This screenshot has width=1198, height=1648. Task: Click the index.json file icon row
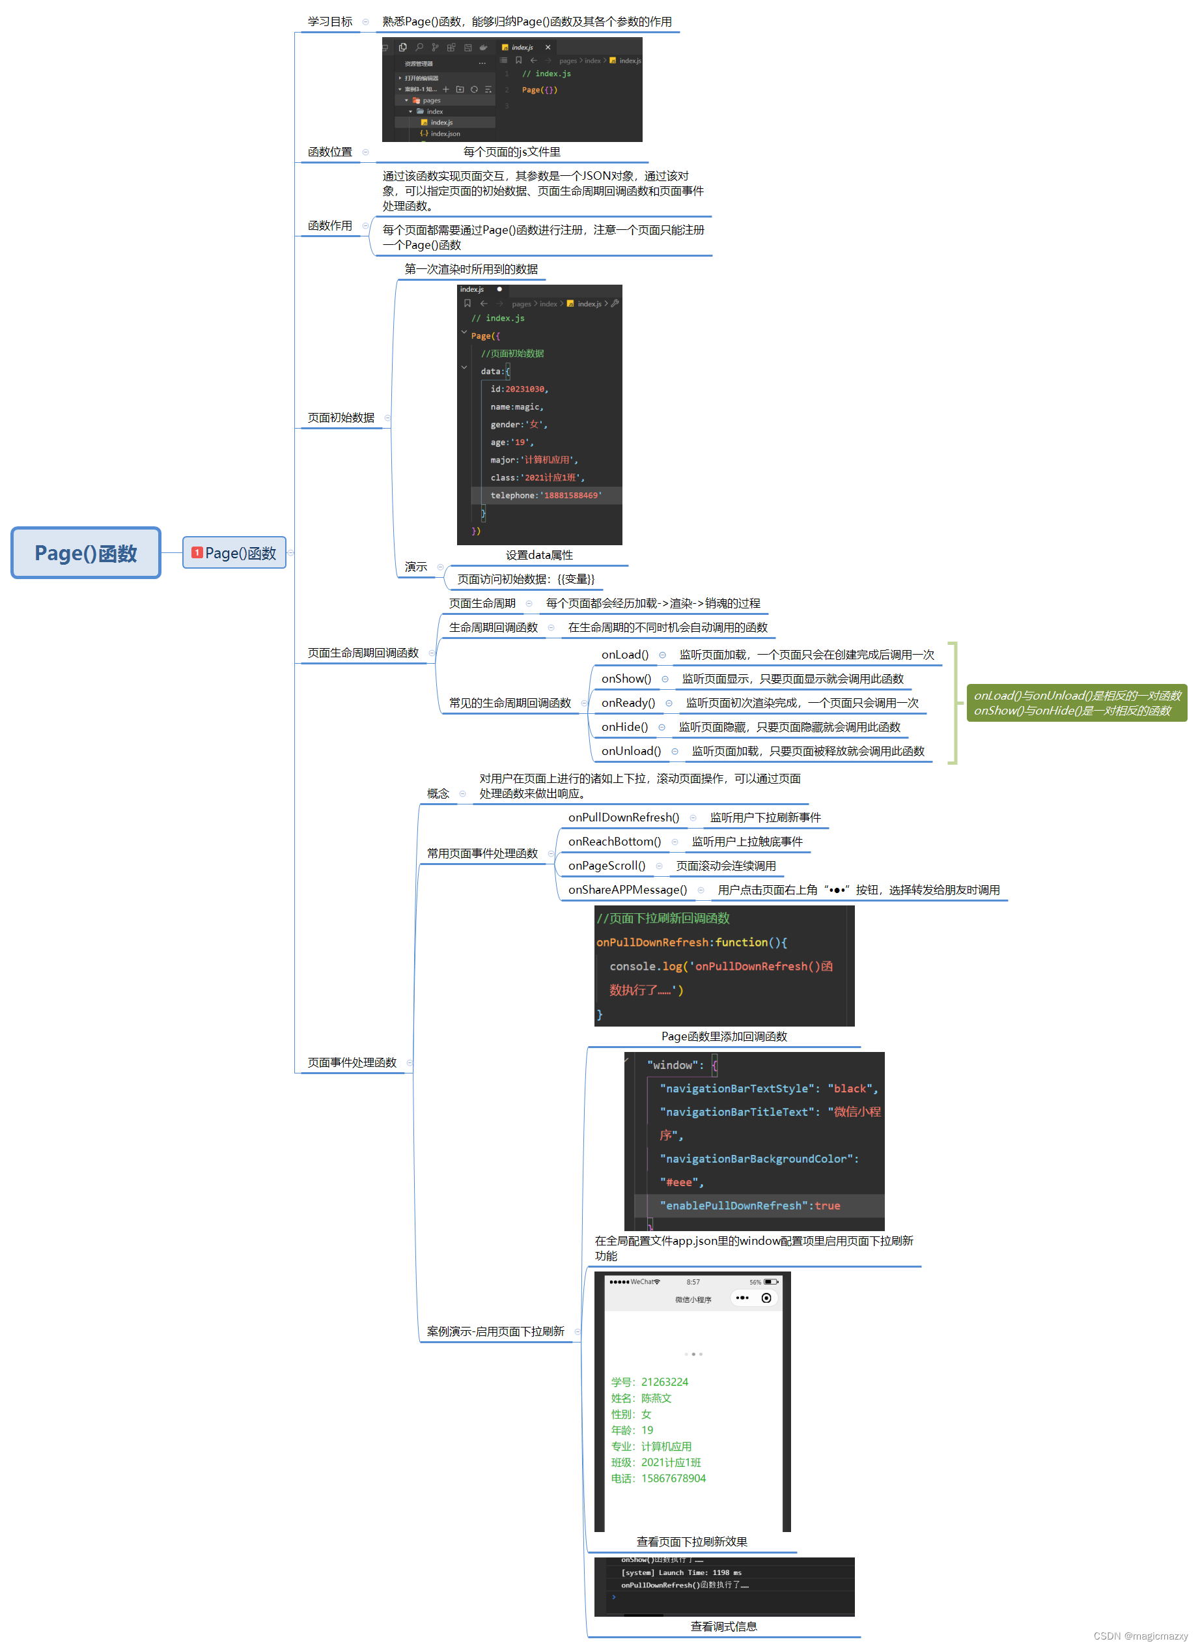[445, 134]
